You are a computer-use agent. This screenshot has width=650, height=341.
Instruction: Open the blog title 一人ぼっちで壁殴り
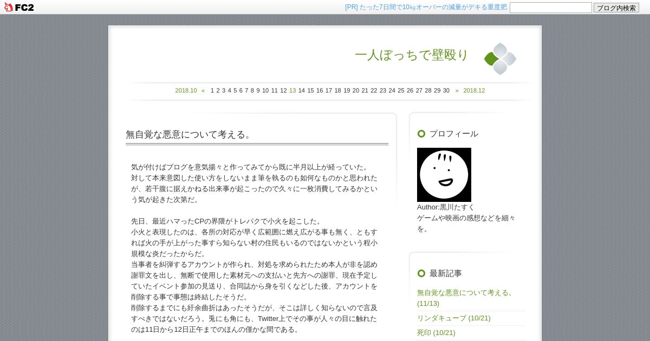pos(412,55)
